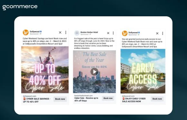Click the dollywood.com domain under the 40% off ad
This screenshot has height=120, width=187.
[x=30, y=96]
